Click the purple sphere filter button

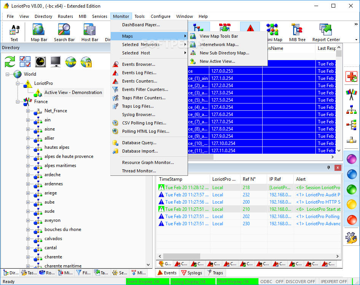click(x=352, y=159)
